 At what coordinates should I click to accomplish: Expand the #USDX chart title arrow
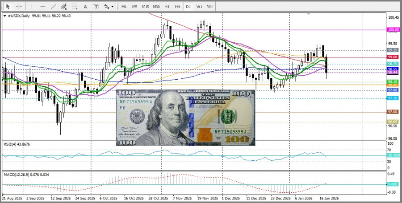5,16
